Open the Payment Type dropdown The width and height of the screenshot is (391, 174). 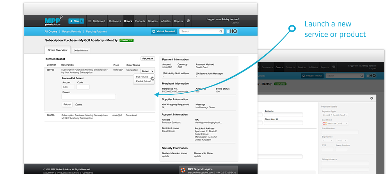334,115
